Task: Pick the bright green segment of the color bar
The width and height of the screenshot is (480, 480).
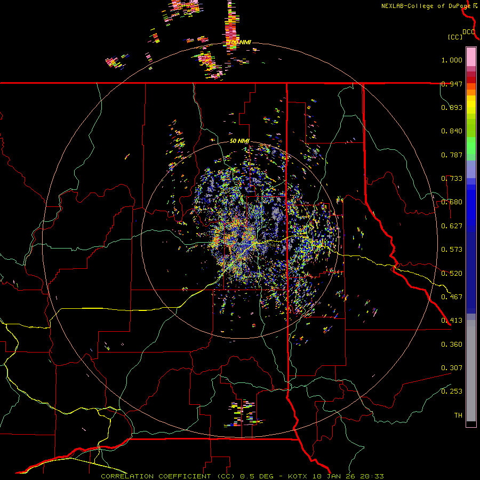Action: [x=471, y=146]
